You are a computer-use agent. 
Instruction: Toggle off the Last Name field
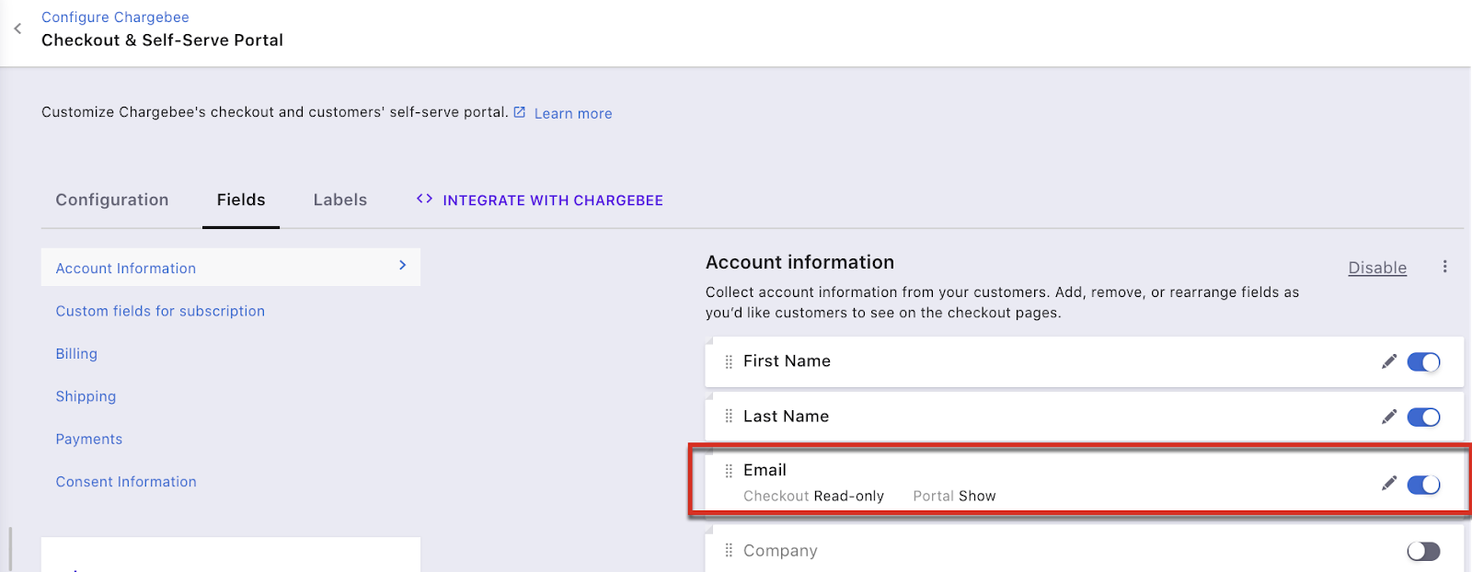[x=1423, y=418]
